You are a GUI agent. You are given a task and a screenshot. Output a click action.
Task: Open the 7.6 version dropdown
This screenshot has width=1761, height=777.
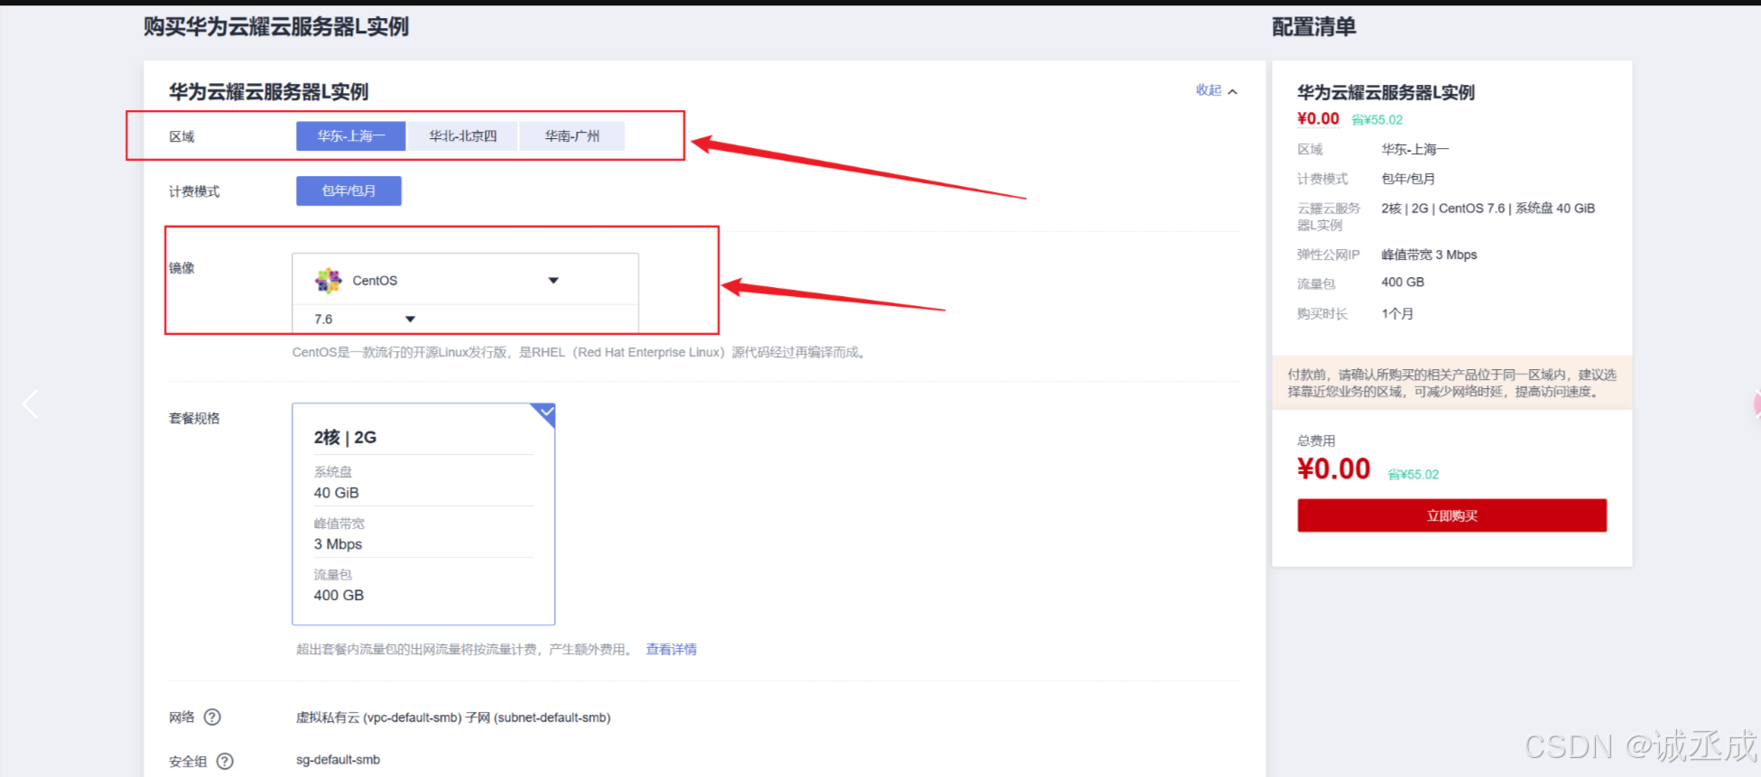(x=365, y=319)
